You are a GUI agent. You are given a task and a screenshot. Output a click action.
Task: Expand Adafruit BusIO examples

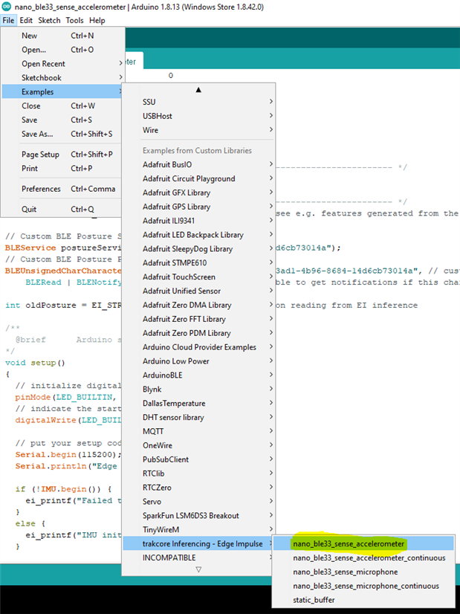(x=198, y=165)
